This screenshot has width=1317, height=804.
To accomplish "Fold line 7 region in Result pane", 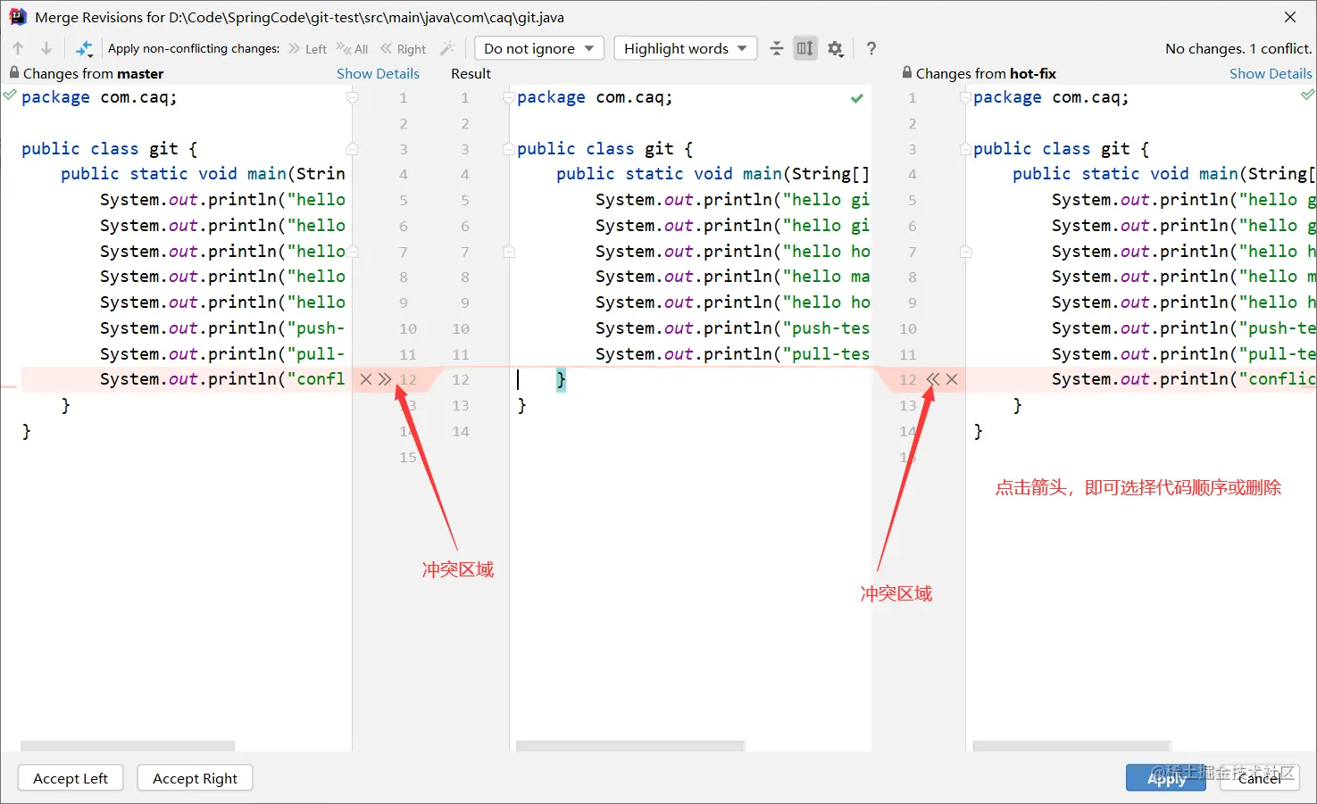I will (509, 252).
